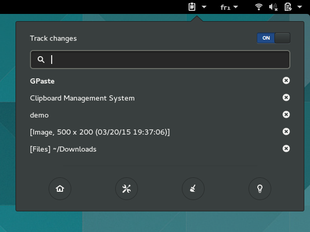Remove the demo entry from history
Viewport: 310px width, 232px height.
pyautogui.click(x=286, y=114)
